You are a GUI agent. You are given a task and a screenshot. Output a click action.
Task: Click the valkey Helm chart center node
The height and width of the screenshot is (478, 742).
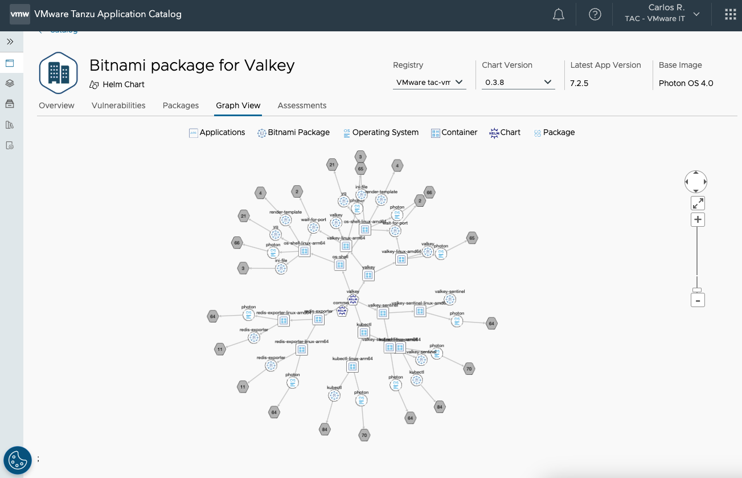pyautogui.click(x=353, y=299)
